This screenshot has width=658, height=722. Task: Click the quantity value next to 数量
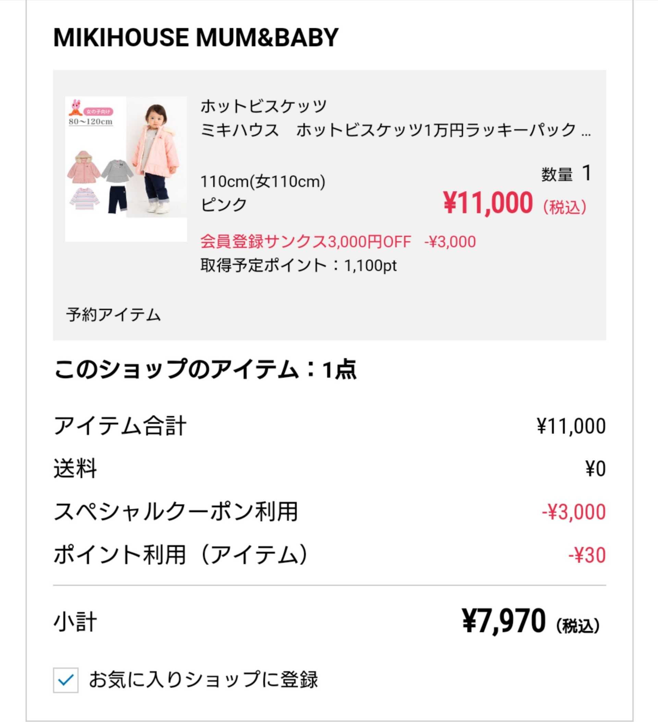click(x=586, y=173)
